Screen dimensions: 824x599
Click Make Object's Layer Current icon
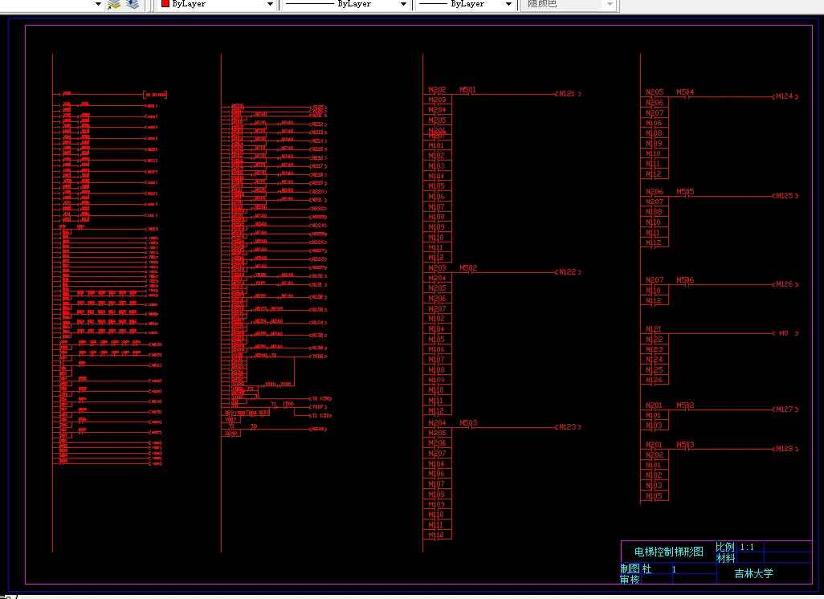pyautogui.click(x=113, y=5)
